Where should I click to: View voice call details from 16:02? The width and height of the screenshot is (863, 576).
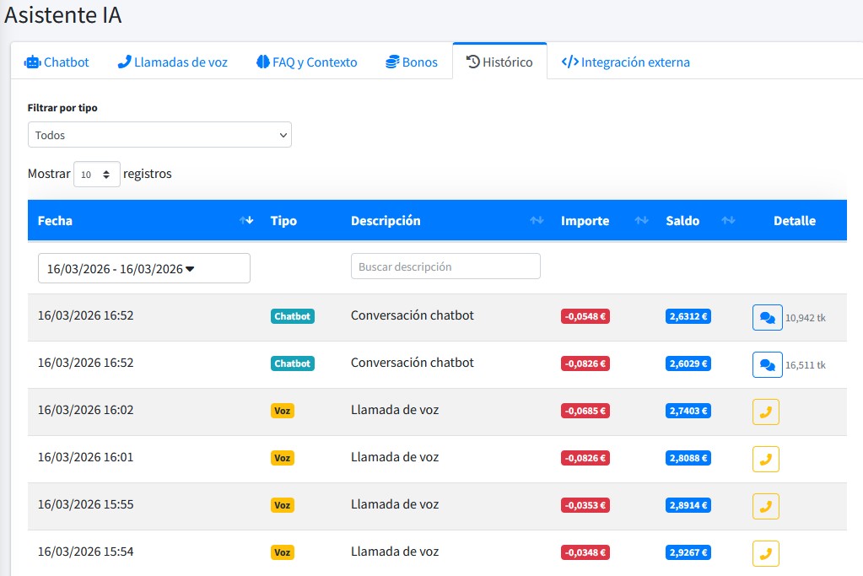coord(765,412)
